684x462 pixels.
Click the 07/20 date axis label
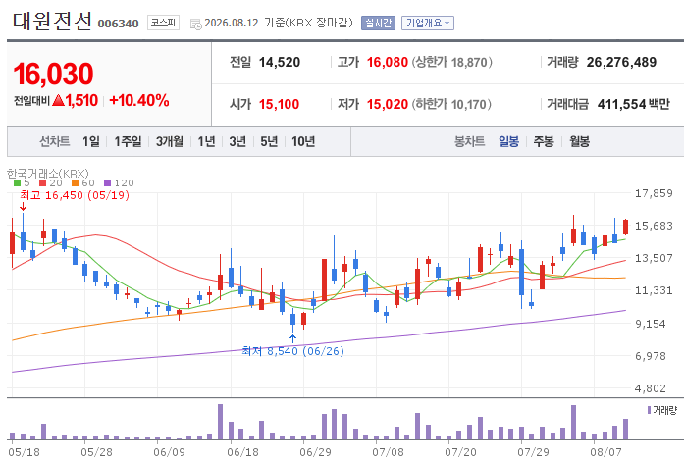460,452
